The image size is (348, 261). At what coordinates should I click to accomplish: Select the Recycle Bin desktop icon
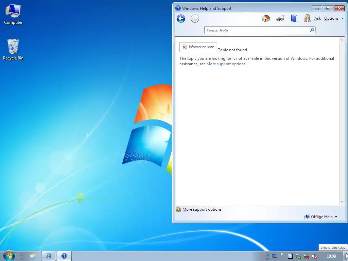(13, 50)
